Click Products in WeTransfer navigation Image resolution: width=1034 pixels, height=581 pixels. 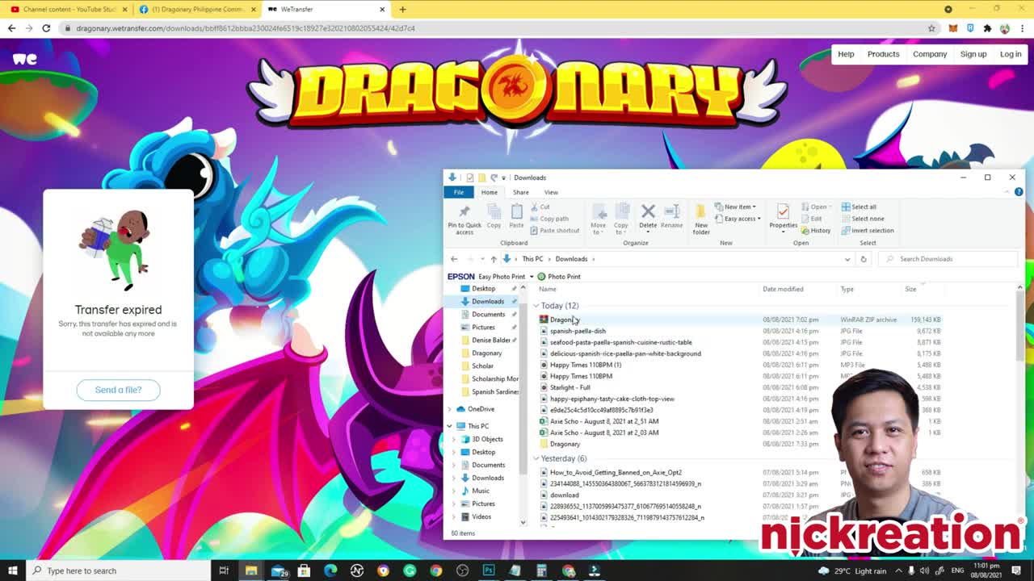point(883,54)
